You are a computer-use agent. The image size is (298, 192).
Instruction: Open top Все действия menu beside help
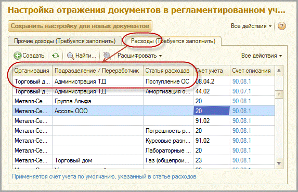[x=251, y=26]
